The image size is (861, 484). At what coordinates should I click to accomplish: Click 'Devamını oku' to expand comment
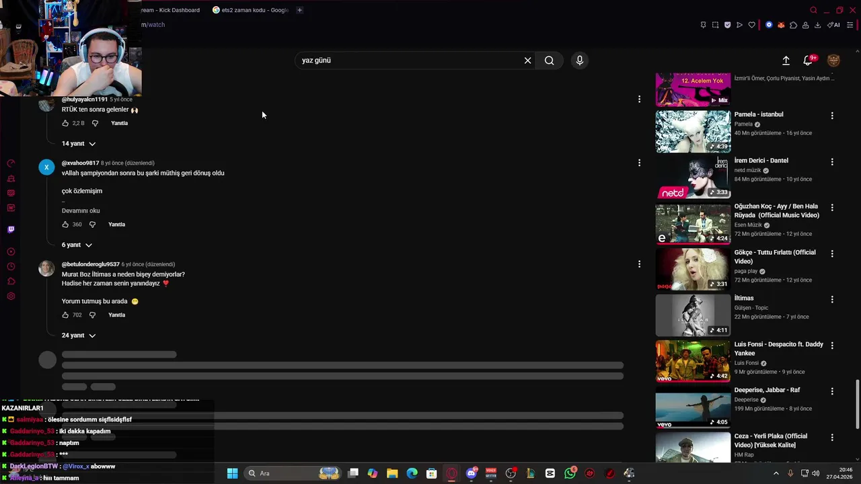[81, 211]
